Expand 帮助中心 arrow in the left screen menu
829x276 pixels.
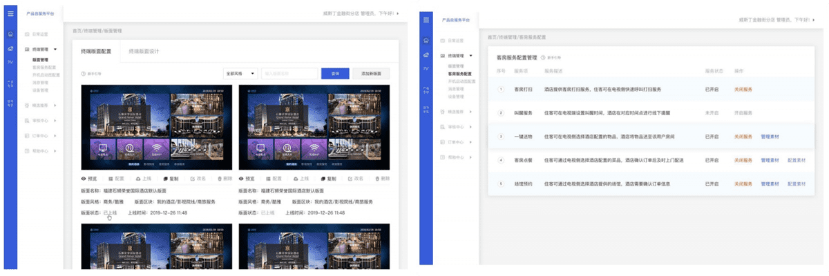[x=55, y=150]
